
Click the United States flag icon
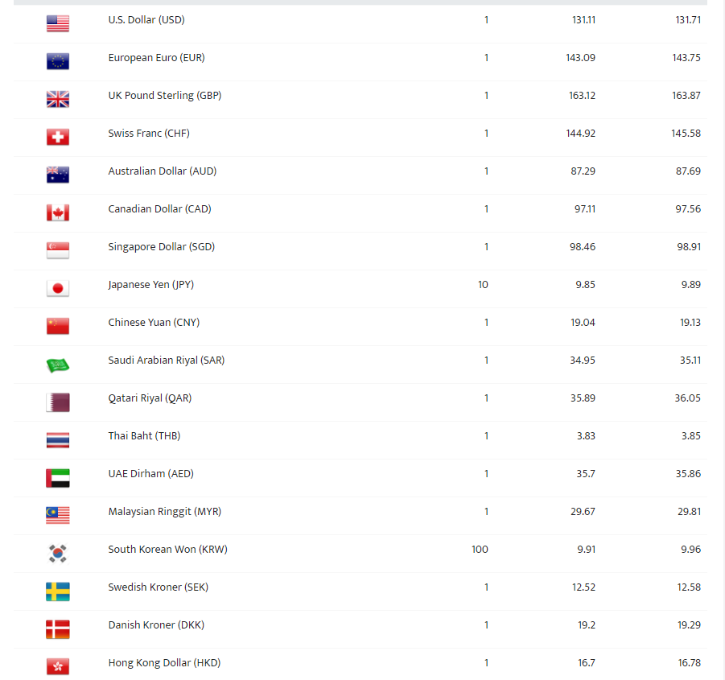click(x=58, y=23)
